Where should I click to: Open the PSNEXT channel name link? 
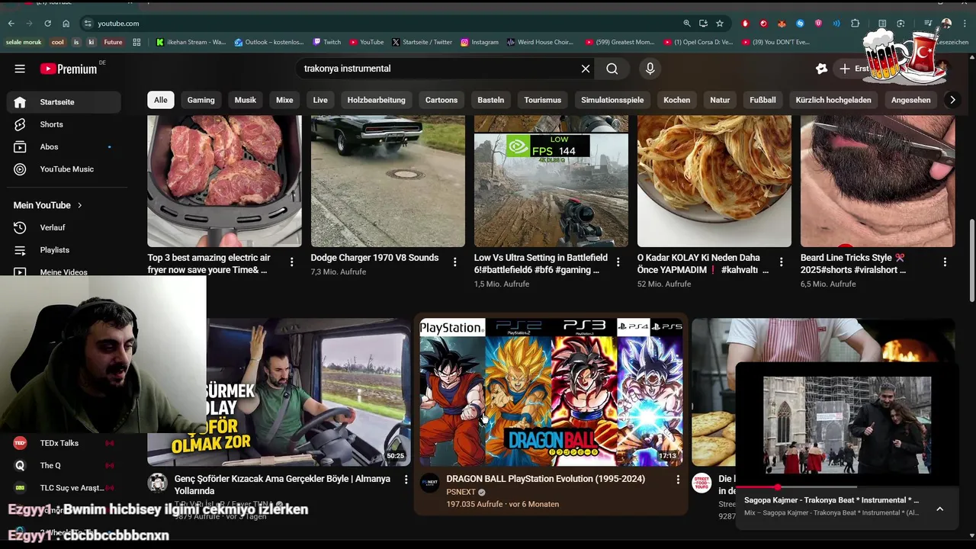(x=461, y=493)
